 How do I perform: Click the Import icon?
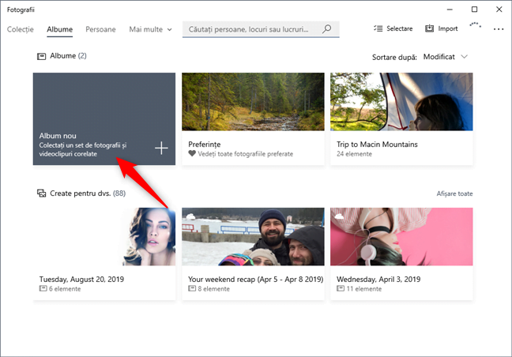click(x=429, y=28)
